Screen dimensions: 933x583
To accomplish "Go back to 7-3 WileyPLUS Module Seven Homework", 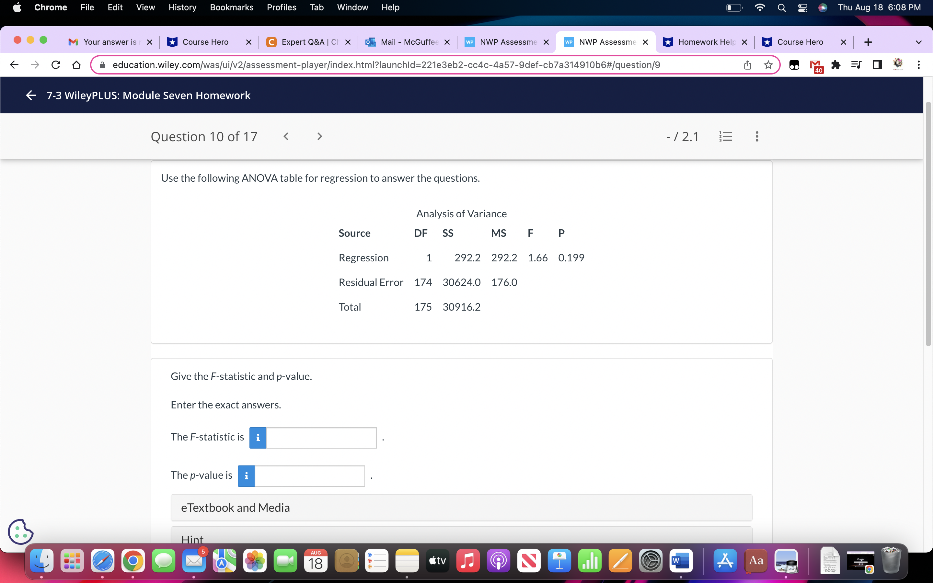I will click(x=30, y=95).
